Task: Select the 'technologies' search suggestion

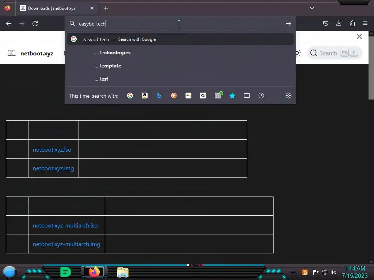Action: click(180, 52)
